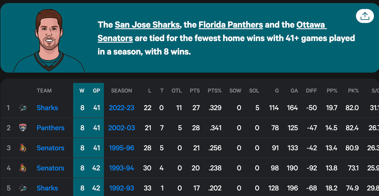Click the Sharks logo in row 5
Screen dimensions: 379x196
(x=23, y=188)
